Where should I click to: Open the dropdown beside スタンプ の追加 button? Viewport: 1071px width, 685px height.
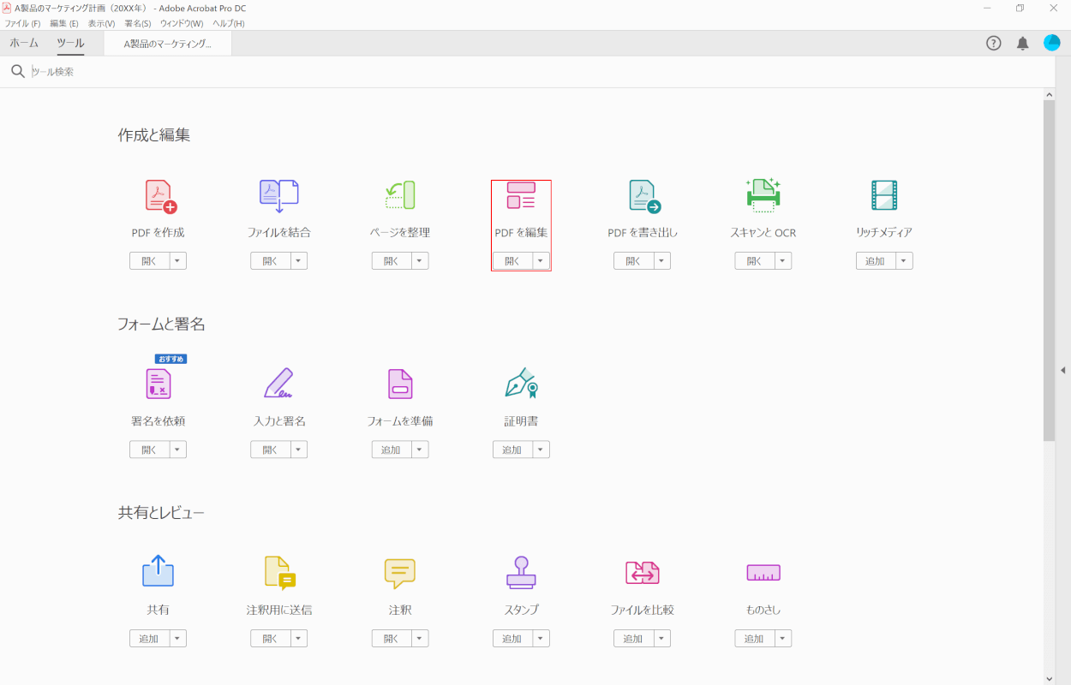tap(540, 638)
